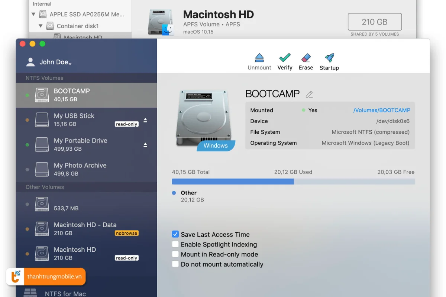This screenshot has width=446, height=297.
Task: Collapse Container disk1 in the device list
Action: tap(40, 26)
